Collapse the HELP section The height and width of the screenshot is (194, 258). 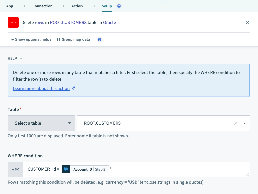click(15, 58)
